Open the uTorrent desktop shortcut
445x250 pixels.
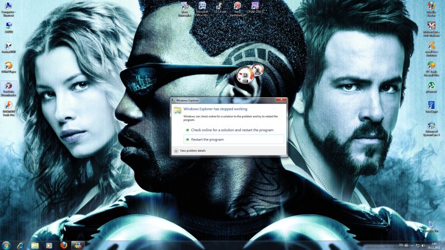click(431, 87)
